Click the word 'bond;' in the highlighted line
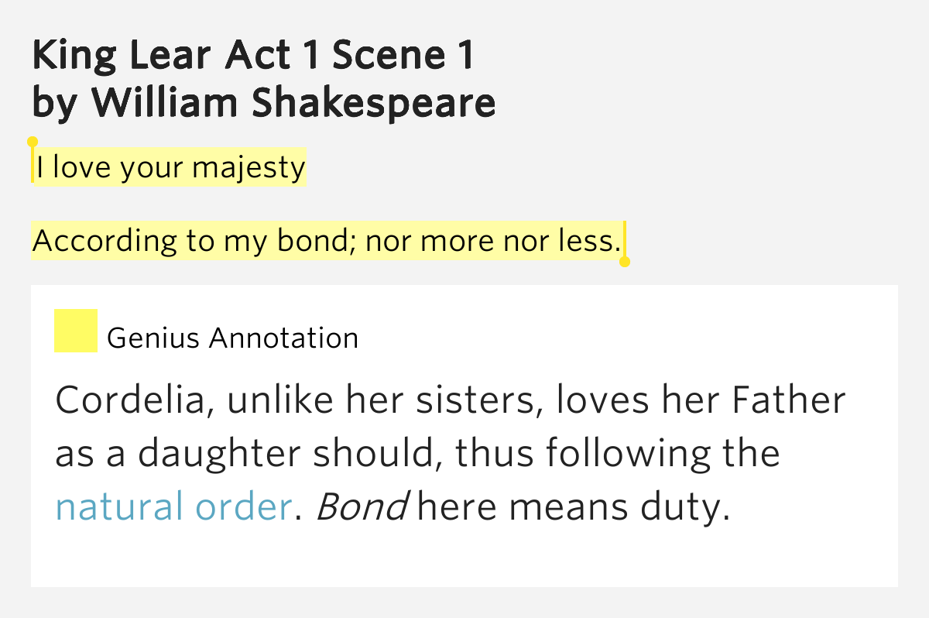 tap(318, 242)
